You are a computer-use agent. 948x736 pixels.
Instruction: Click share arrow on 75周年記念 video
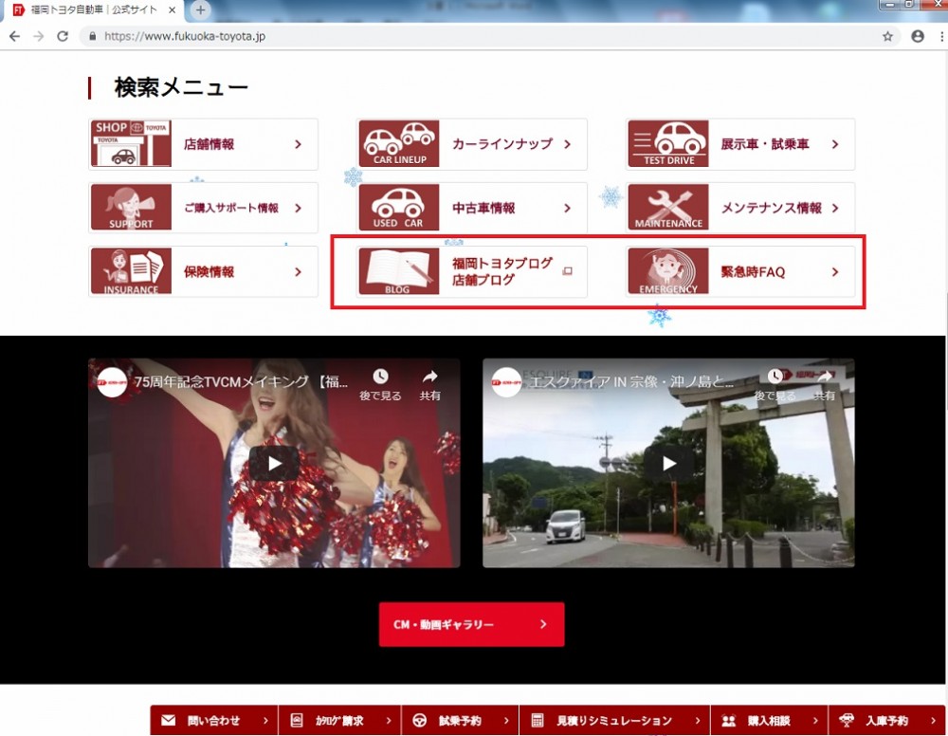pyautogui.click(x=429, y=377)
